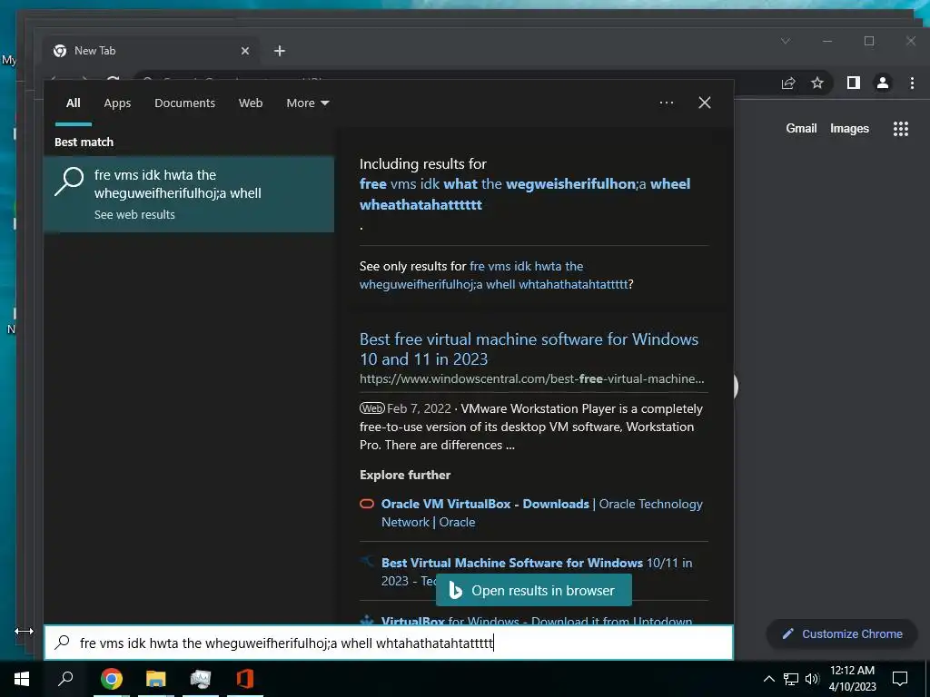Open Best free virtual machine software article
This screenshot has width=930, height=697.
[x=529, y=349]
